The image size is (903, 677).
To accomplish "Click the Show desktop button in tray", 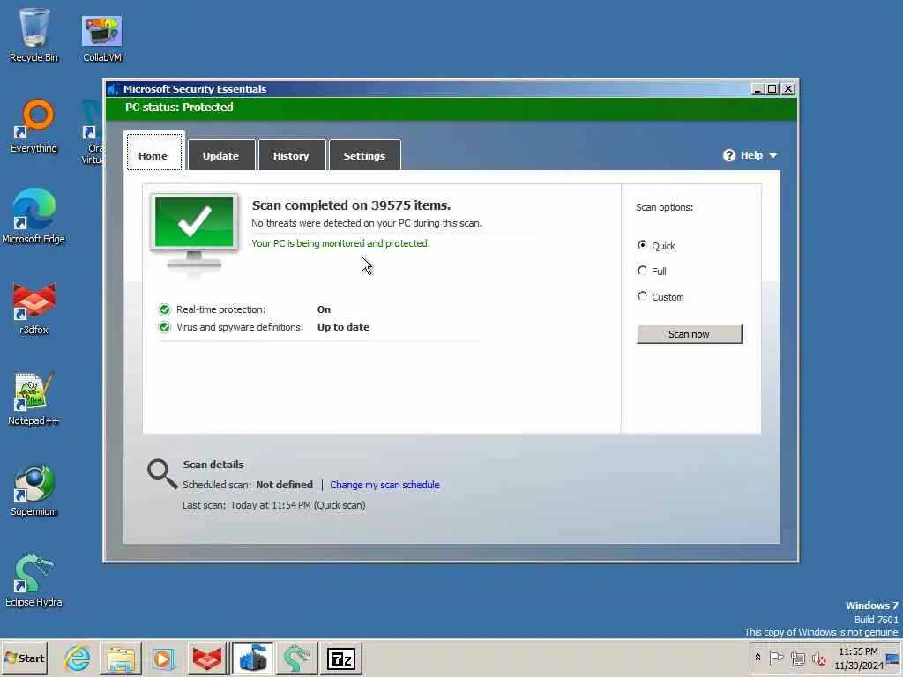I will pos(893,658).
